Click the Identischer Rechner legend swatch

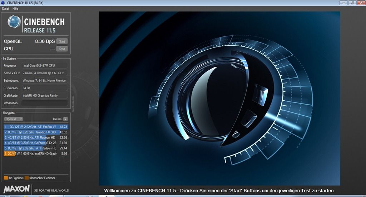click(x=26, y=178)
